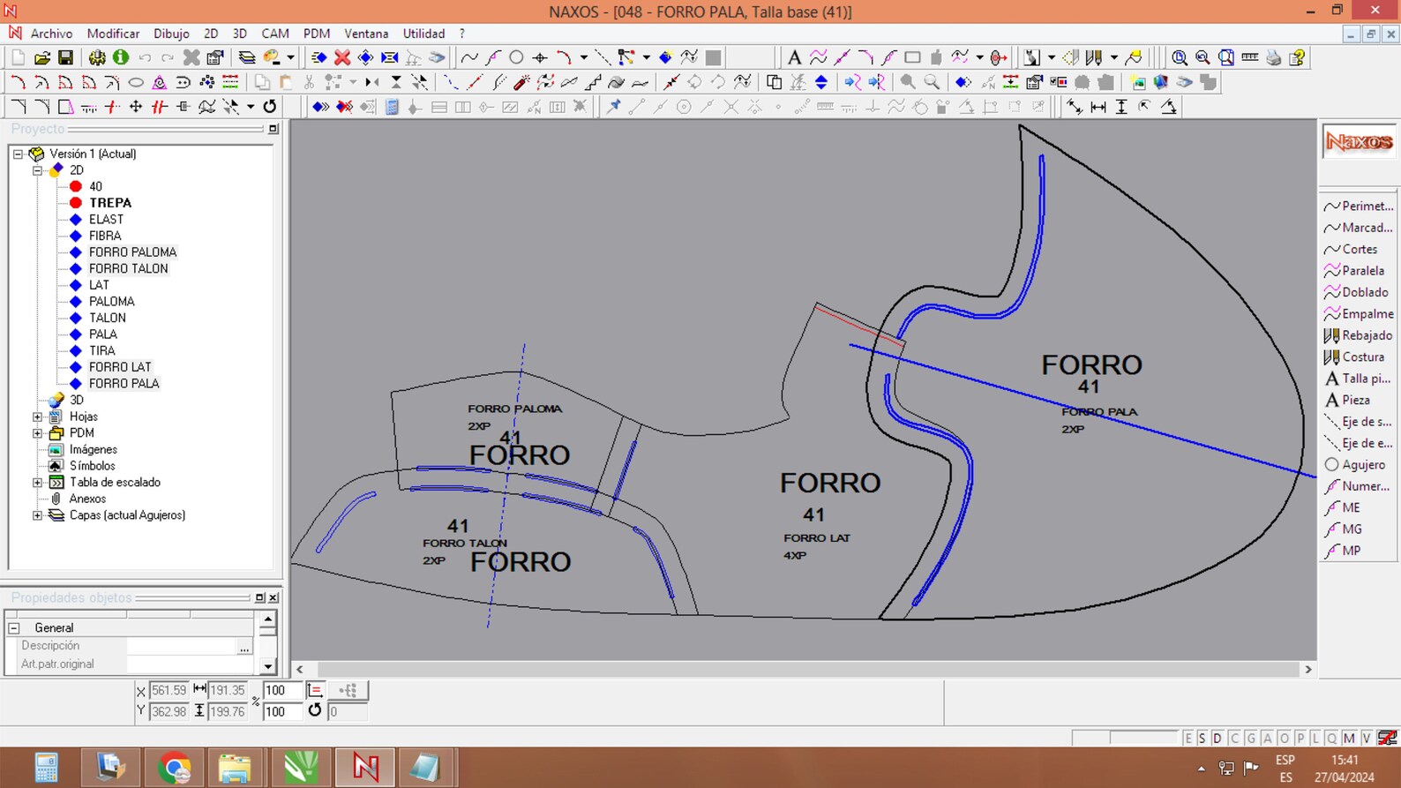This screenshot has height=788, width=1401.
Task: Toggle the S indicator in status bar
Action: pyautogui.click(x=1202, y=739)
